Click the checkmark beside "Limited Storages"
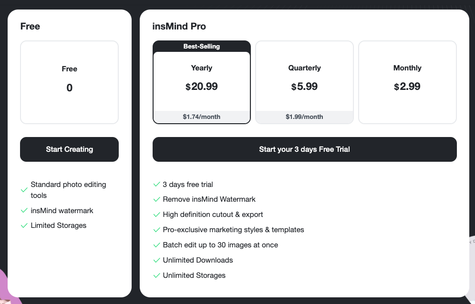Image resolution: width=475 pixels, height=304 pixels. click(24, 226)
